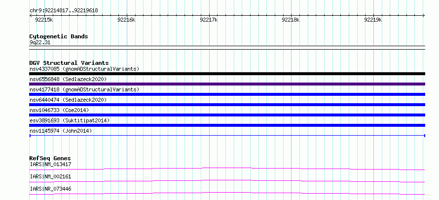Open nsv6440474 (Sedlazeck2020) label
Viewport: 439px width, 200px height.
(x=68, y=100)
